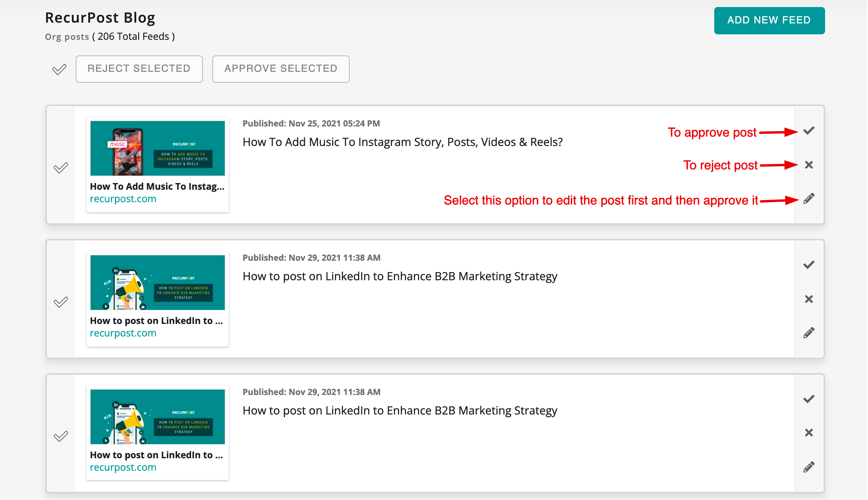Click the 'RecurPost Blog' heading
868x500 pixels.
pyautogui.click(x=100, y=18)
